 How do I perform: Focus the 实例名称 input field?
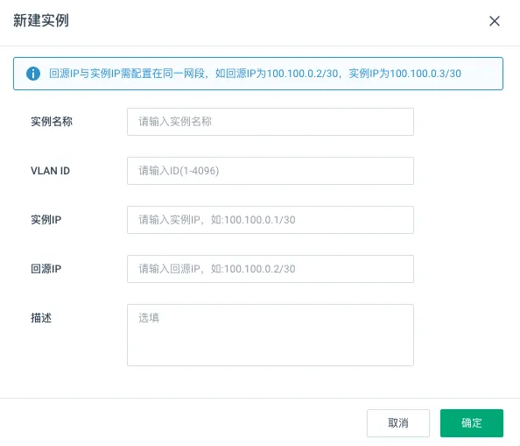click(271, 122)
